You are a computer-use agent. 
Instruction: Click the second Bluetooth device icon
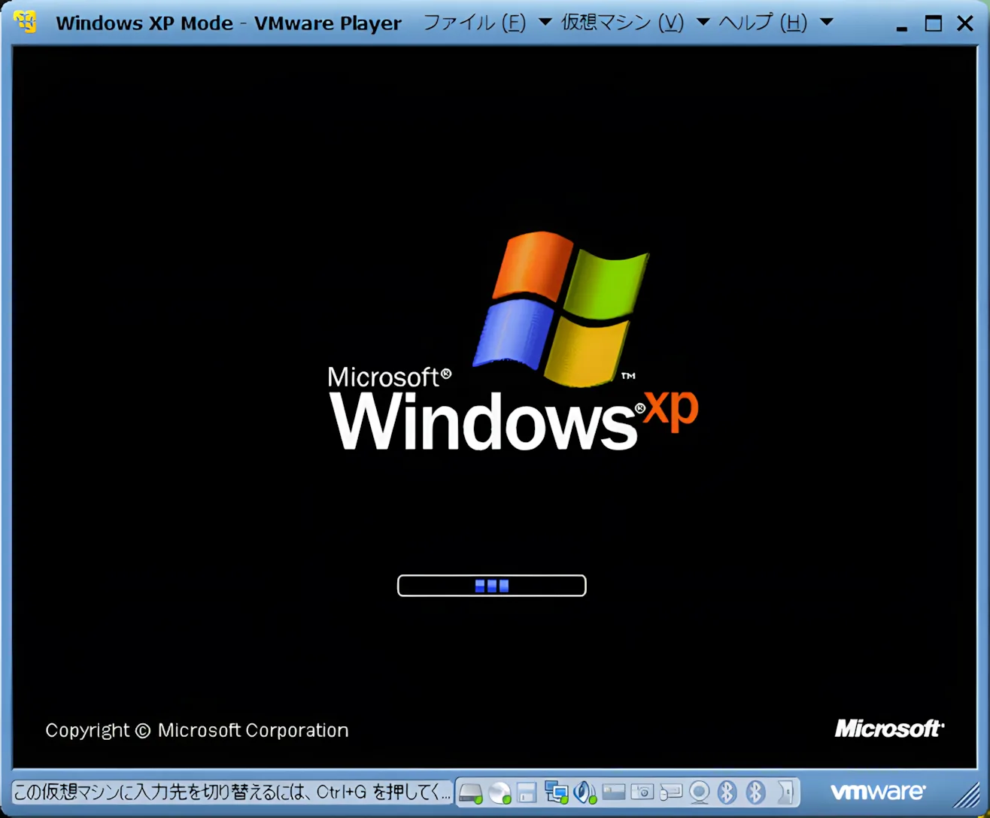coord(755,792)
